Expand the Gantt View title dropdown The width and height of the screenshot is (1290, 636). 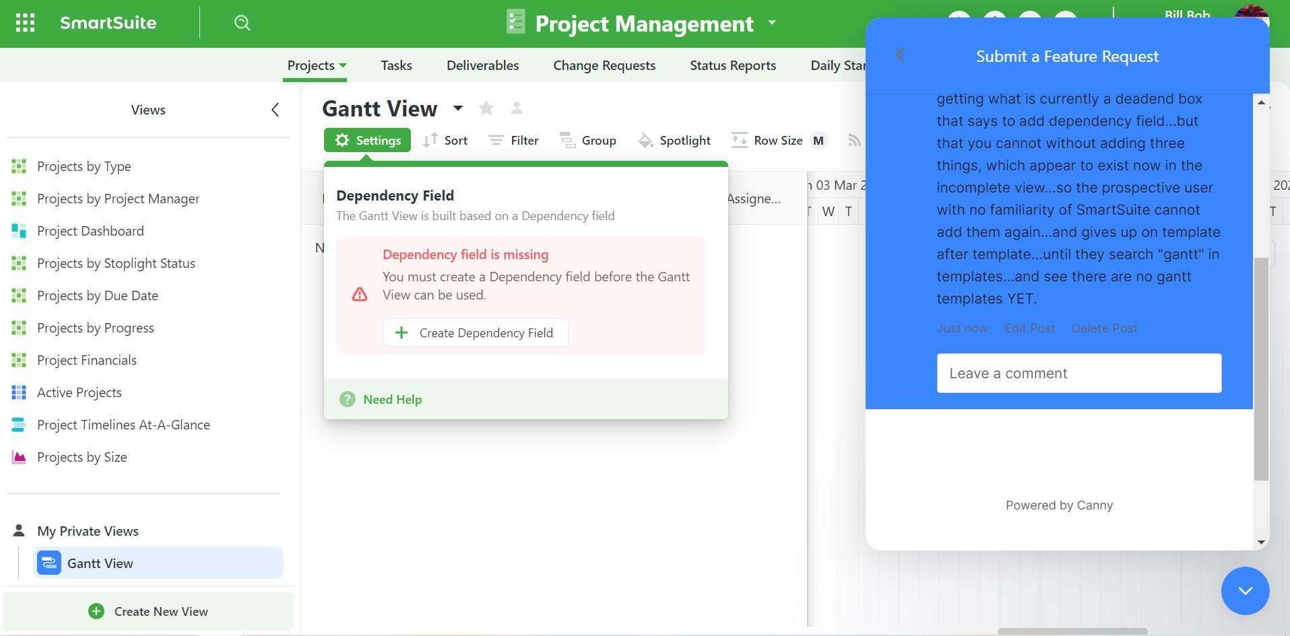pyautogui.click(x=458, y=108)
